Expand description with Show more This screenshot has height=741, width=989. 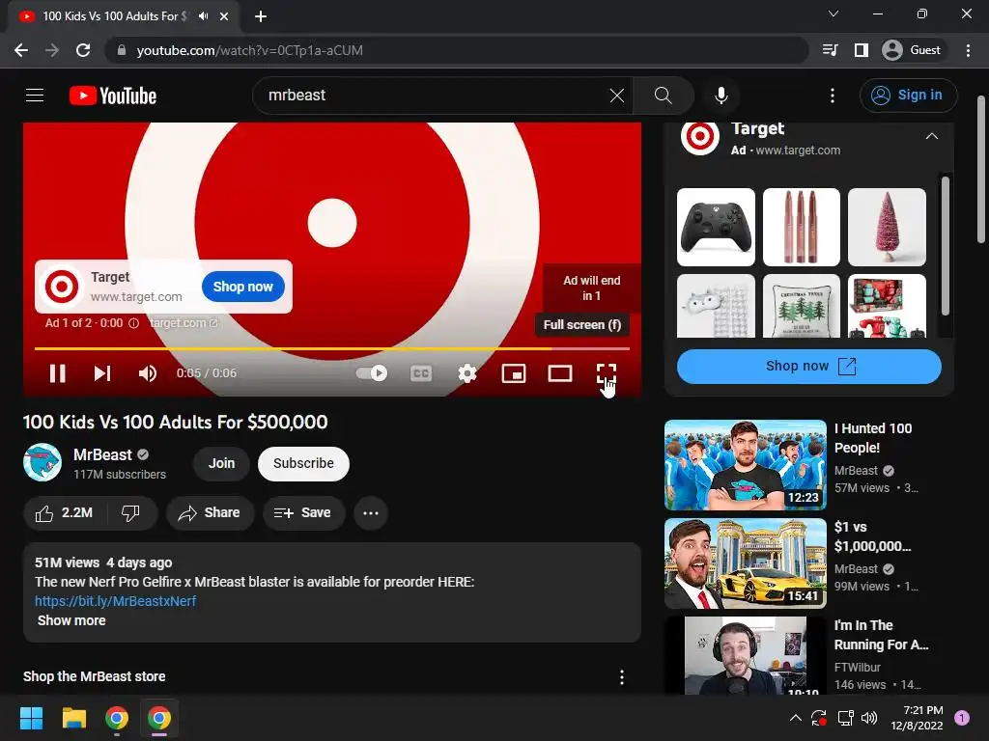(71, 620)
